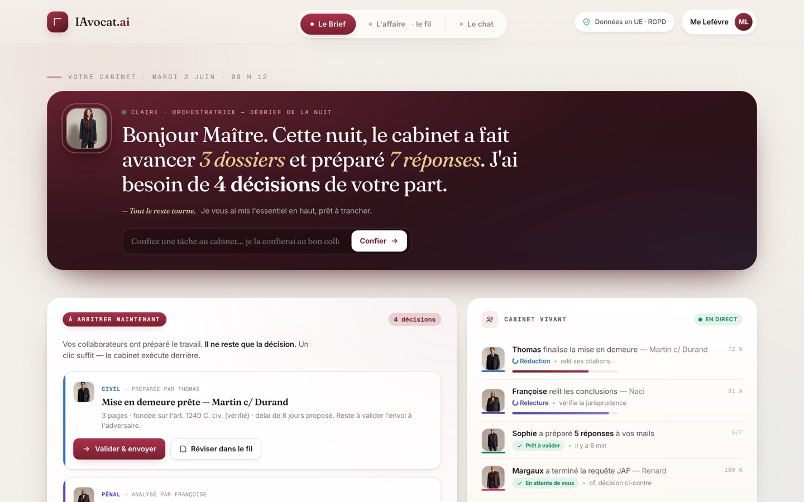Click the PÉNAL category label
This screenshot has width=804, height=502.
point(111,494)
